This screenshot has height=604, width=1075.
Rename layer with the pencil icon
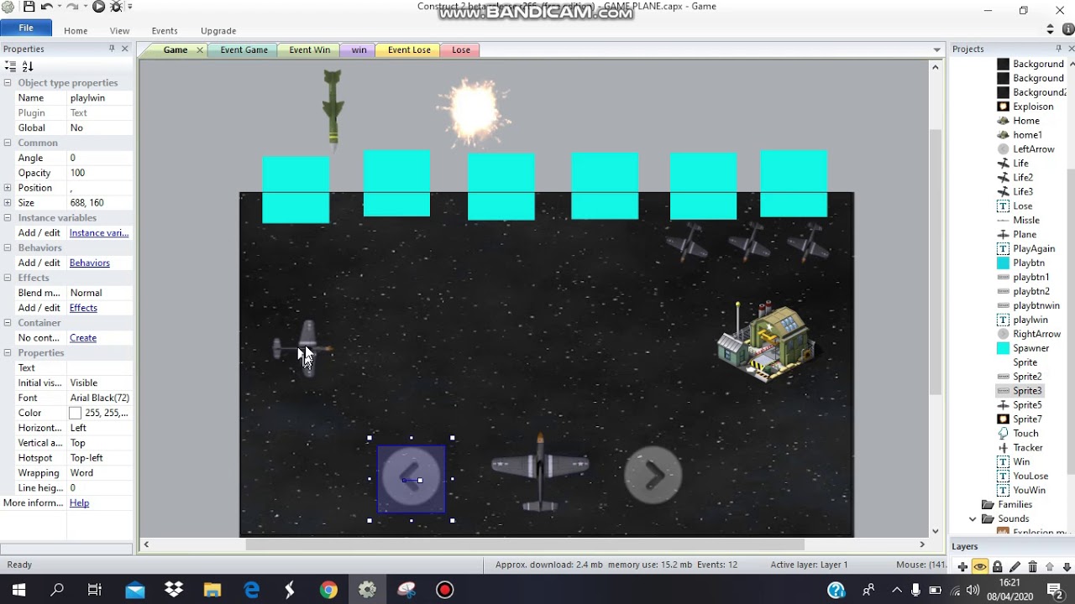[1015, 567]
